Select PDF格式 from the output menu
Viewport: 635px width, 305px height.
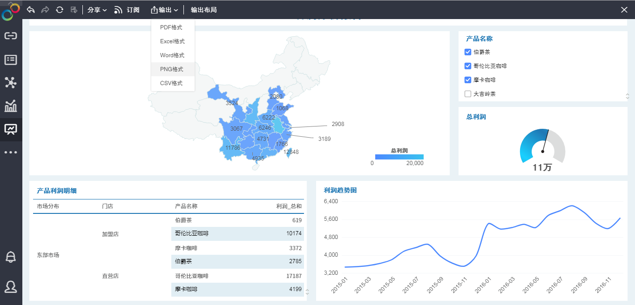(172, 27)
